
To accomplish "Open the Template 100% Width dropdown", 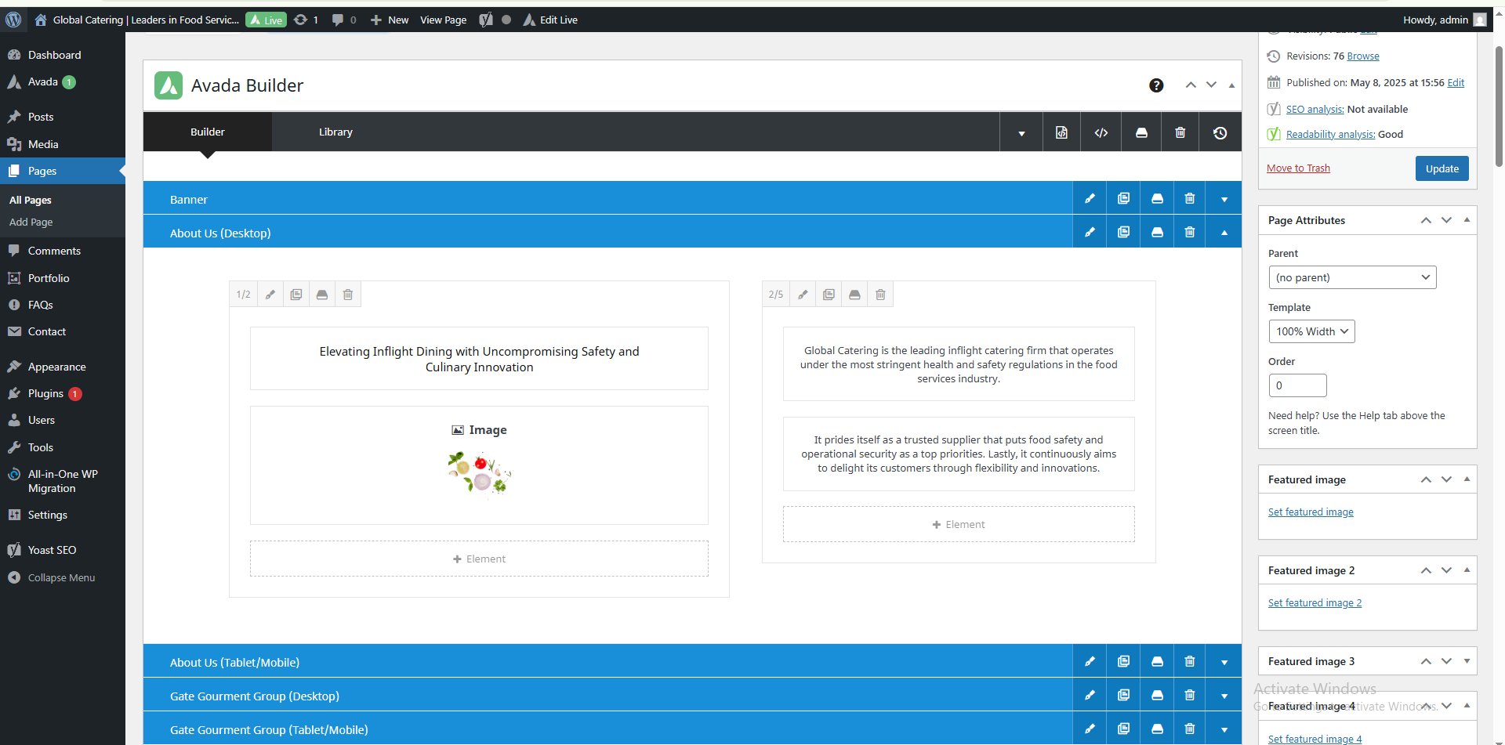I will pos(1311,331).
